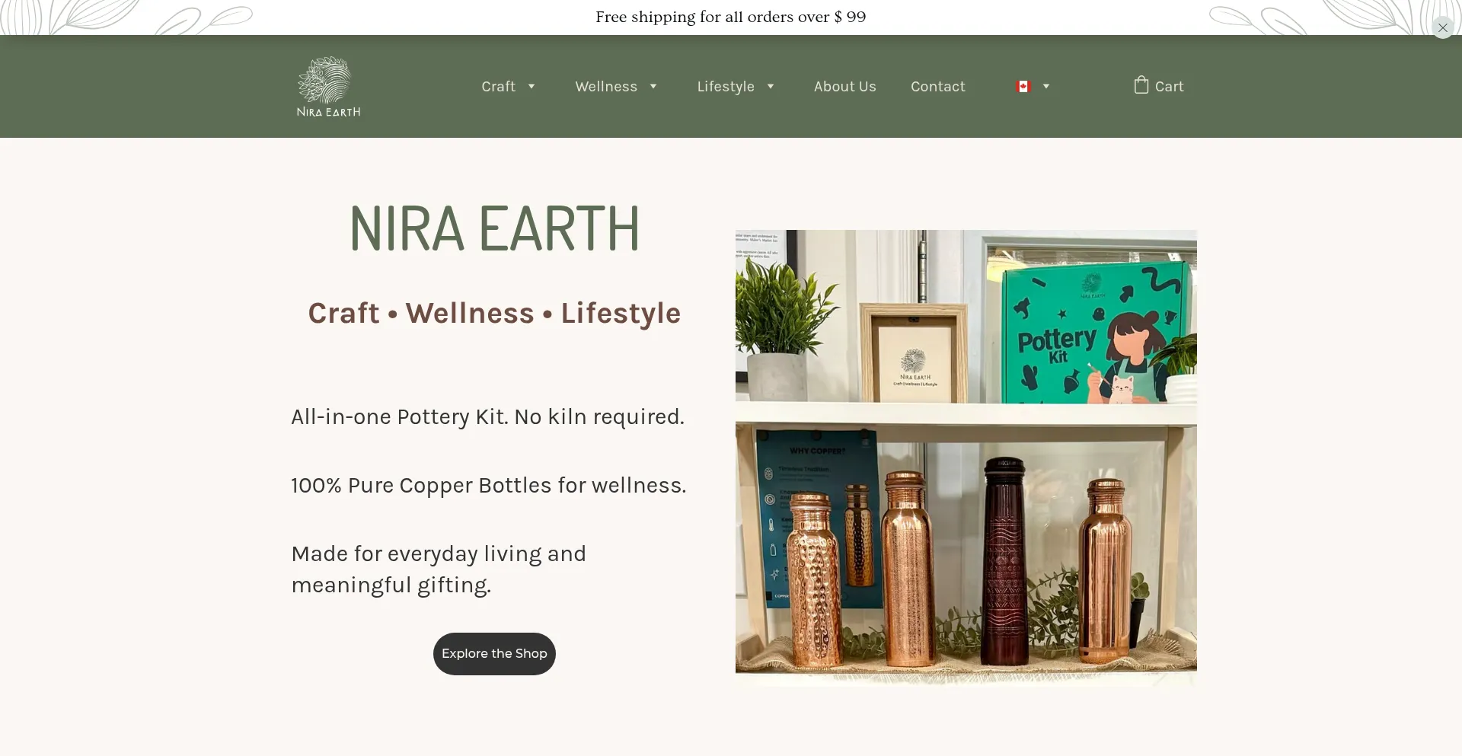1462x756 pixels.
Task: Open the country selector dropdown arrow
Action: point(1046,87)
